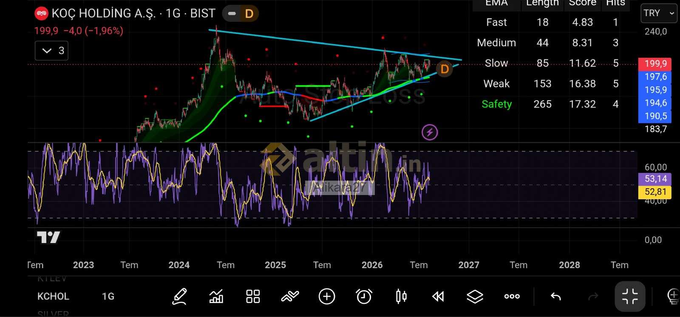Tap the greyed-out redo arrow
The height and width of the screenshot is (317, 680).
[593, 296]
